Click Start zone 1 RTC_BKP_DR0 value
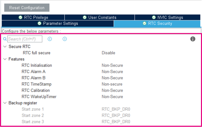Image resolution: width=202 pixels, height=127 pixels. pos(116,109)
